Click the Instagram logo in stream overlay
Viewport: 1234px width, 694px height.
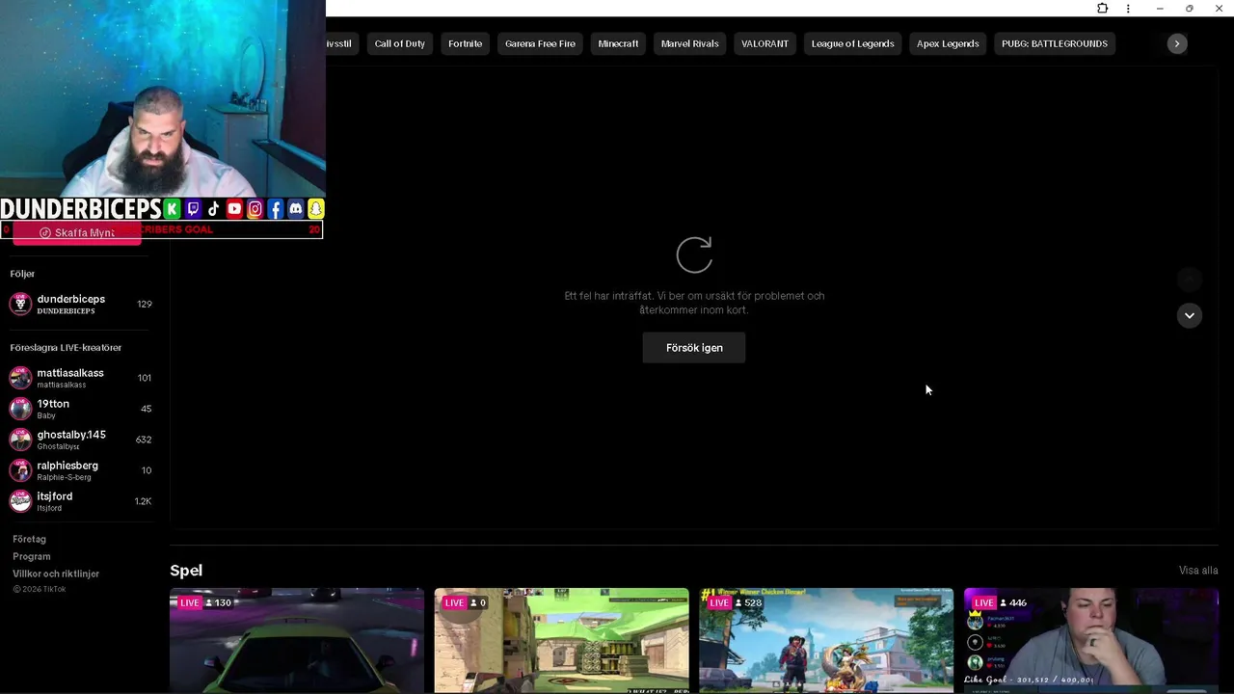pyautogui.click(x=255, y=209)
